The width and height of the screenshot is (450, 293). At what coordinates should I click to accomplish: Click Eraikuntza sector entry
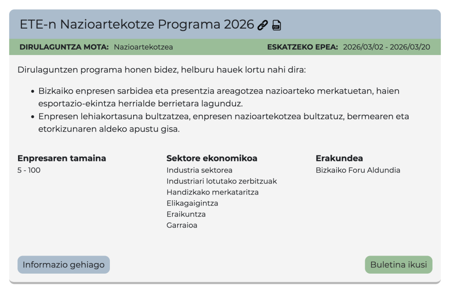(x=186, y=214)
